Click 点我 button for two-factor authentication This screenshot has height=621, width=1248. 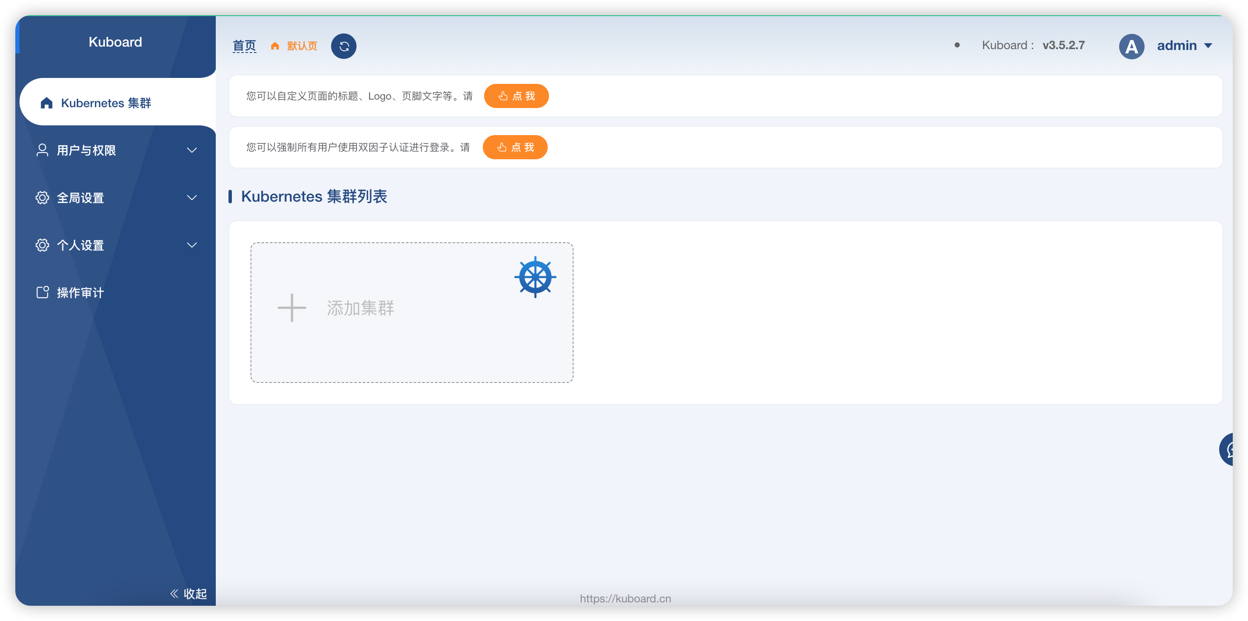[x=515, y=147]
